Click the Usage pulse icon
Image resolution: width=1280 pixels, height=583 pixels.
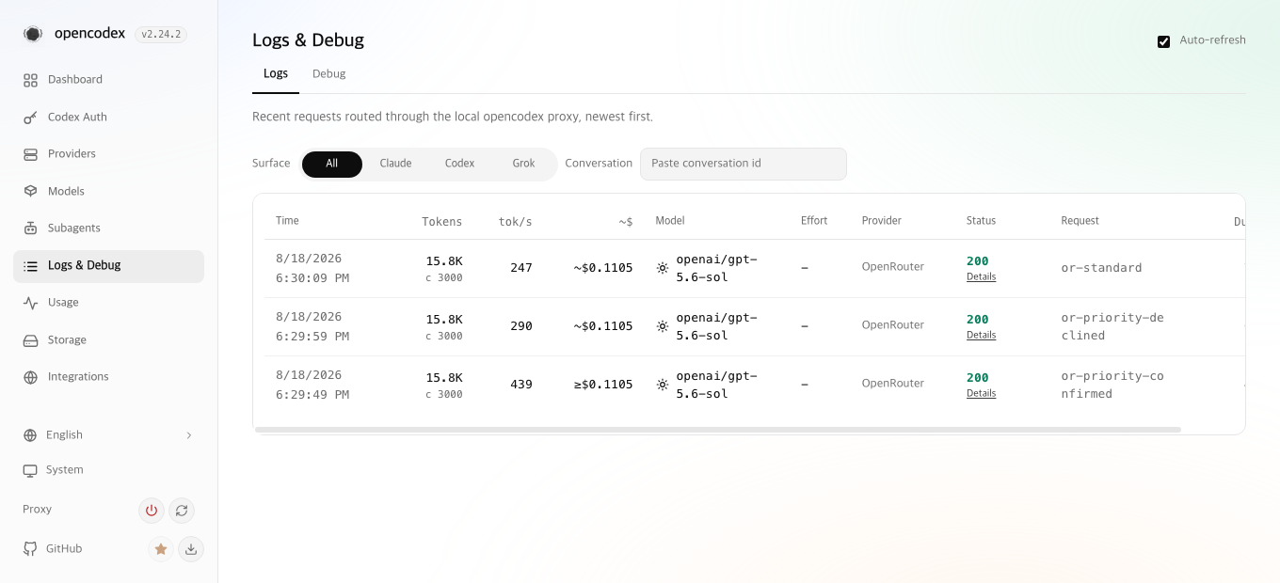coord(30,303)
